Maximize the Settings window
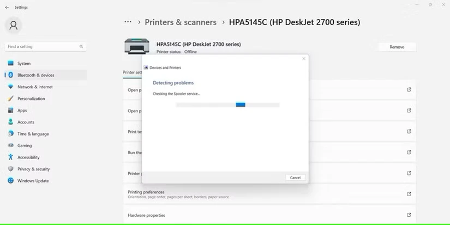The image size is (450, 225). (430, 4)
